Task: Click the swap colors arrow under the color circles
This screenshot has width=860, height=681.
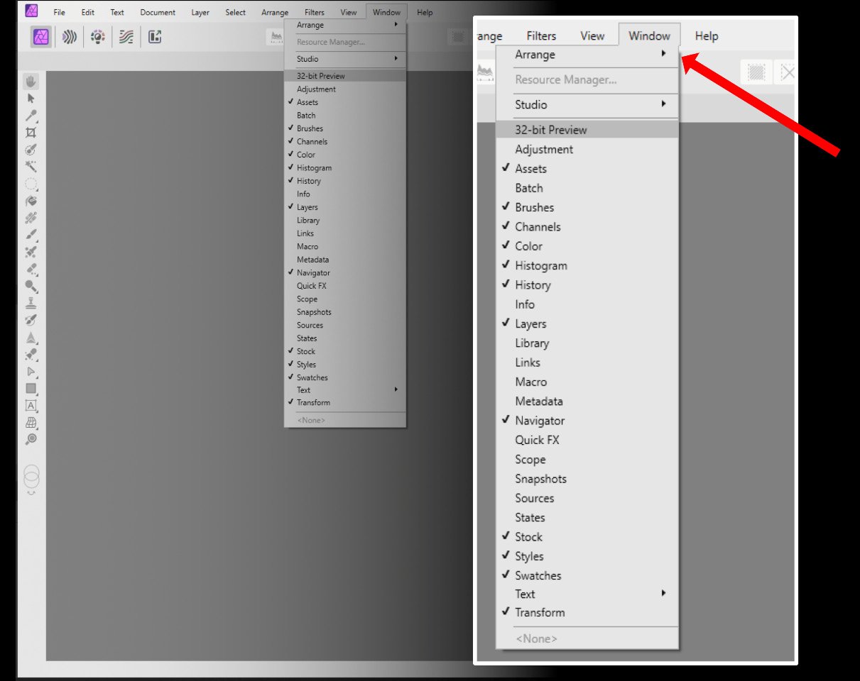Action: click(31, 492)
